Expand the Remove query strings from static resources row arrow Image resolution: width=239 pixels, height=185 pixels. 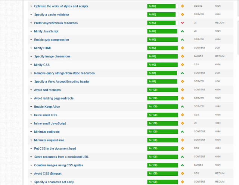point(31,73)
